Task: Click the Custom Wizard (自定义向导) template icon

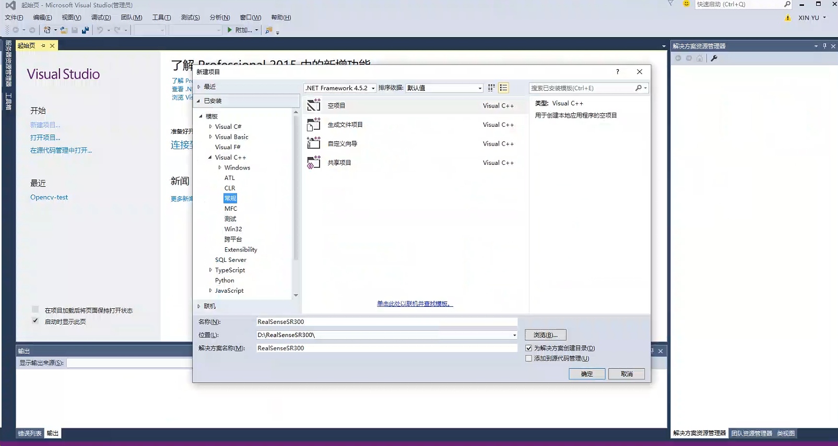Action: tap(314, 143)
